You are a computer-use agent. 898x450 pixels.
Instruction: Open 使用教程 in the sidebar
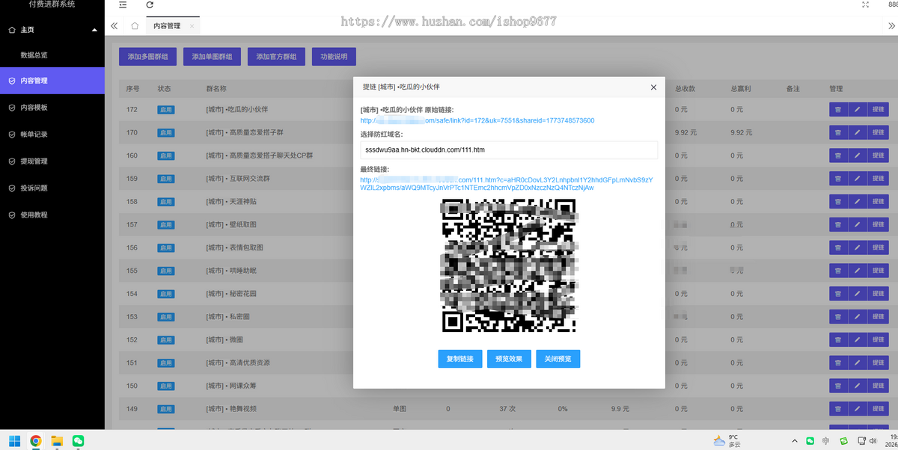[x=52, y=215]
